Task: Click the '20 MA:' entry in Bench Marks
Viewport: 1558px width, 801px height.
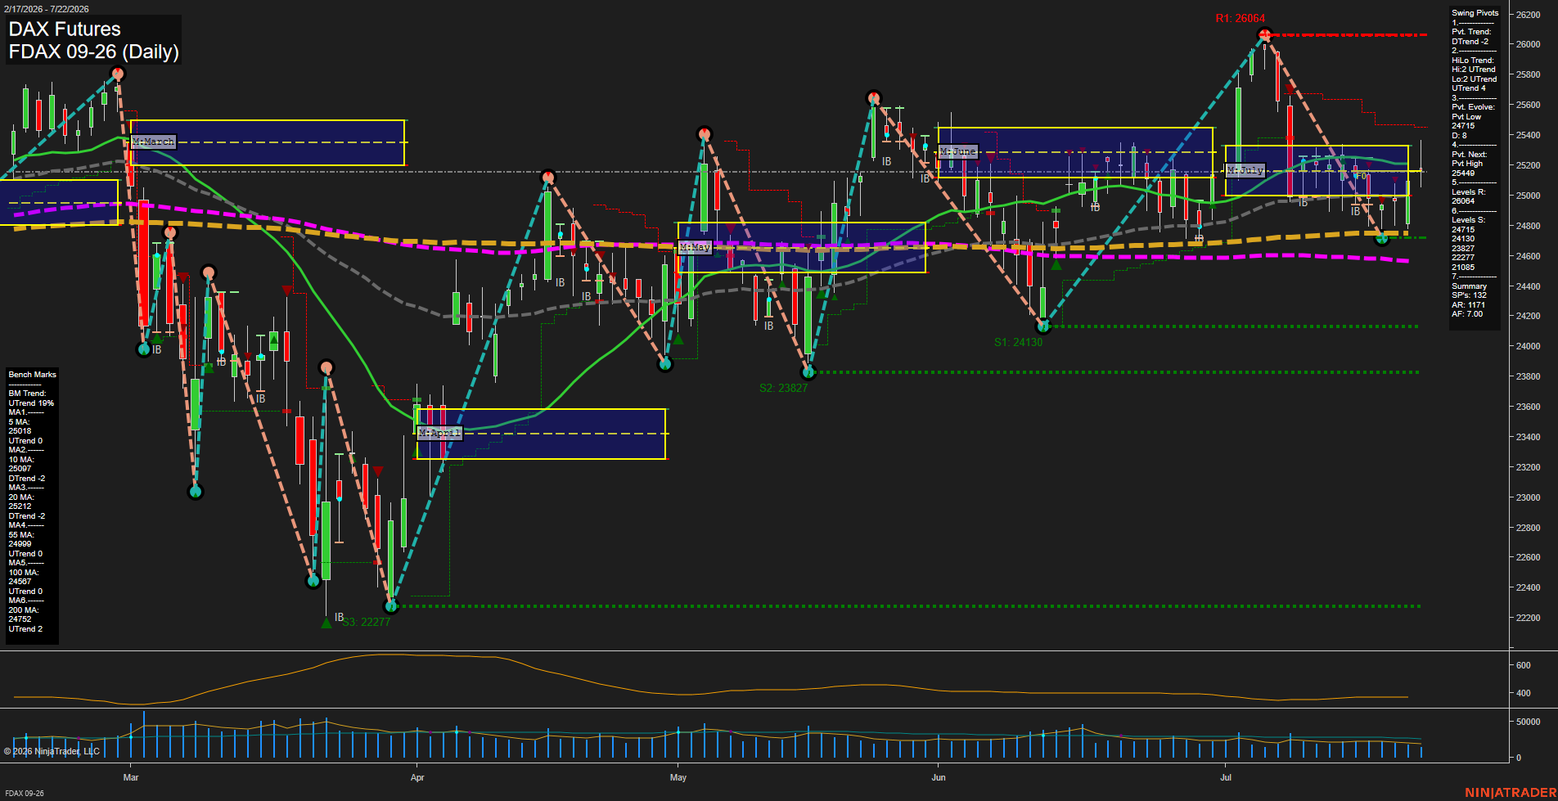Action: [21, 497]
